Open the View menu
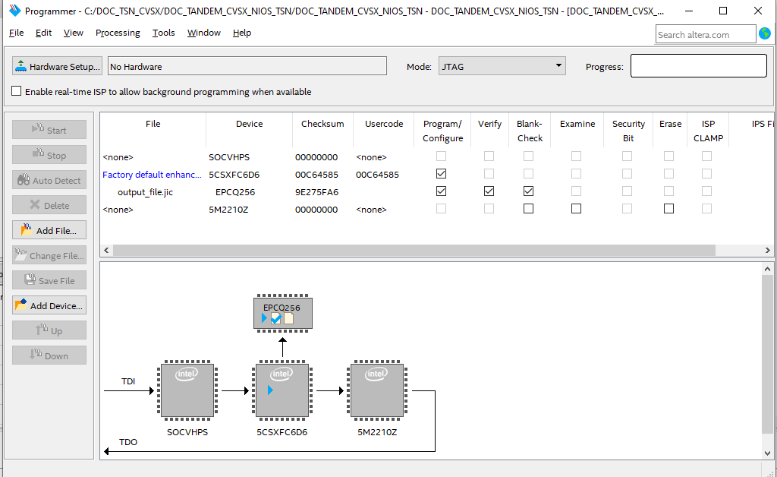 pyautogui.click(x=74, y=33)
